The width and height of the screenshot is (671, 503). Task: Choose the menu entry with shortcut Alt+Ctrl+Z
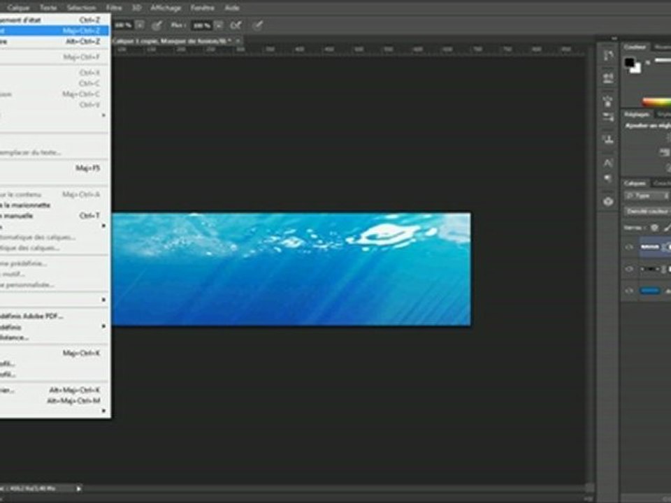click(x=54, y=41)
